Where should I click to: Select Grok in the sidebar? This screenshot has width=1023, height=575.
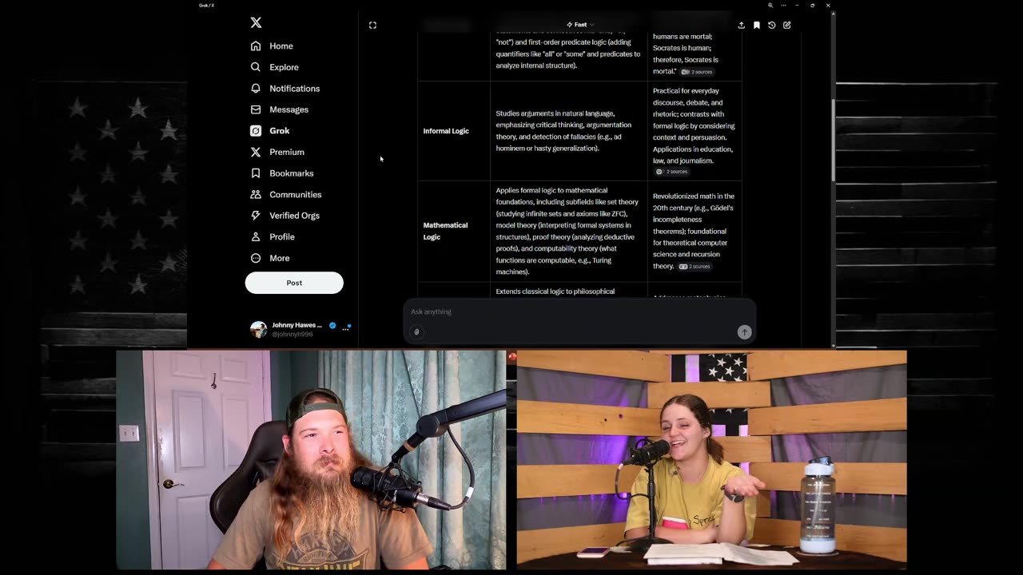coord(279,131)
